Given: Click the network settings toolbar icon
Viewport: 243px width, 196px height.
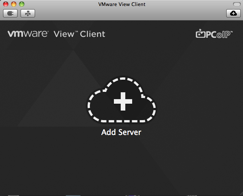Looking at the screenshot, I should [28, 13].
